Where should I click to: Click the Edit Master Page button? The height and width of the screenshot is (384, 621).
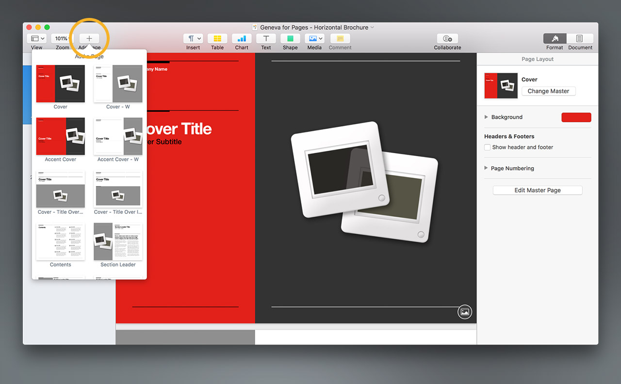(x=538, y=191)
